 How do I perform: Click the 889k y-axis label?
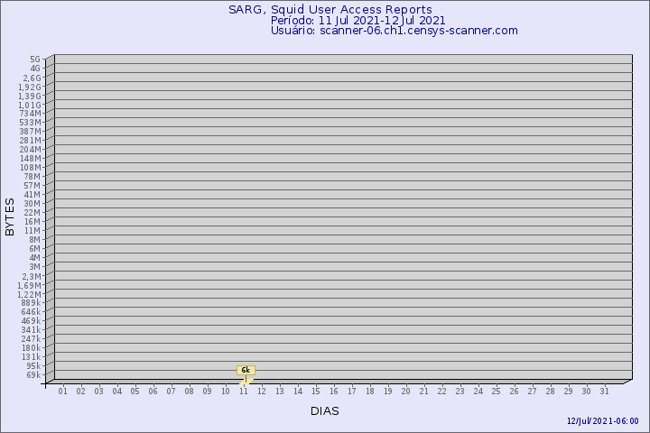pos(31,303)
